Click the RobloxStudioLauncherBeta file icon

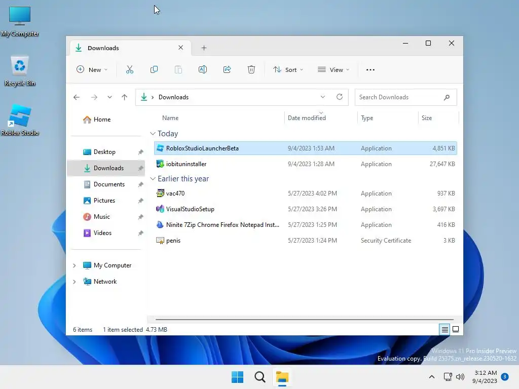pos(160,148)
